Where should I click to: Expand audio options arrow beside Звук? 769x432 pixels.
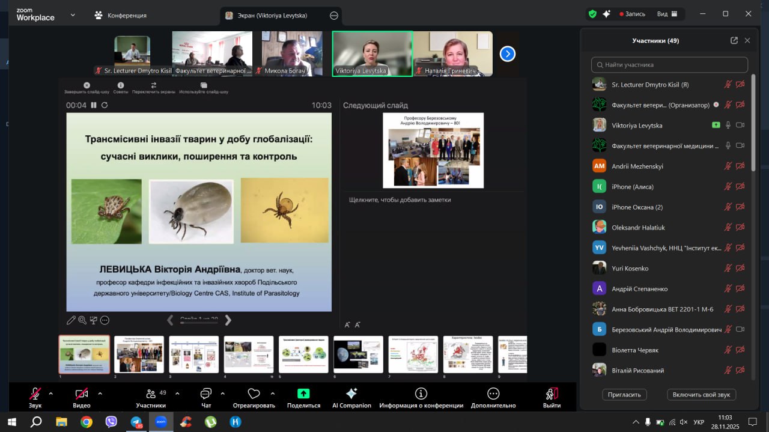pos(50,394)
